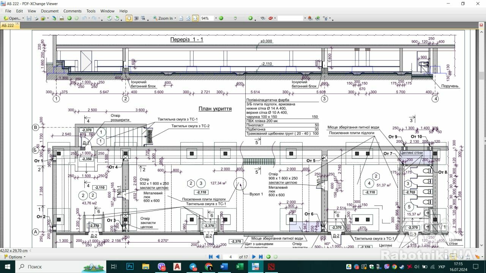The height and width of the screenshot is (273, 486).
Task: Click the Find Next binoculars icon
Action: coord(317,18)
